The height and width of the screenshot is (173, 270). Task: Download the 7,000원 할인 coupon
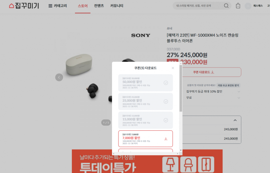[x=166, y=138]
